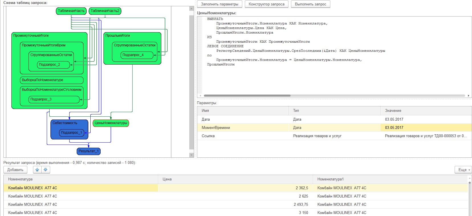The image size is (472, 216).
Task: Click Заполнить параметры button
Action: pyautogui.click(x=219, y=4)
